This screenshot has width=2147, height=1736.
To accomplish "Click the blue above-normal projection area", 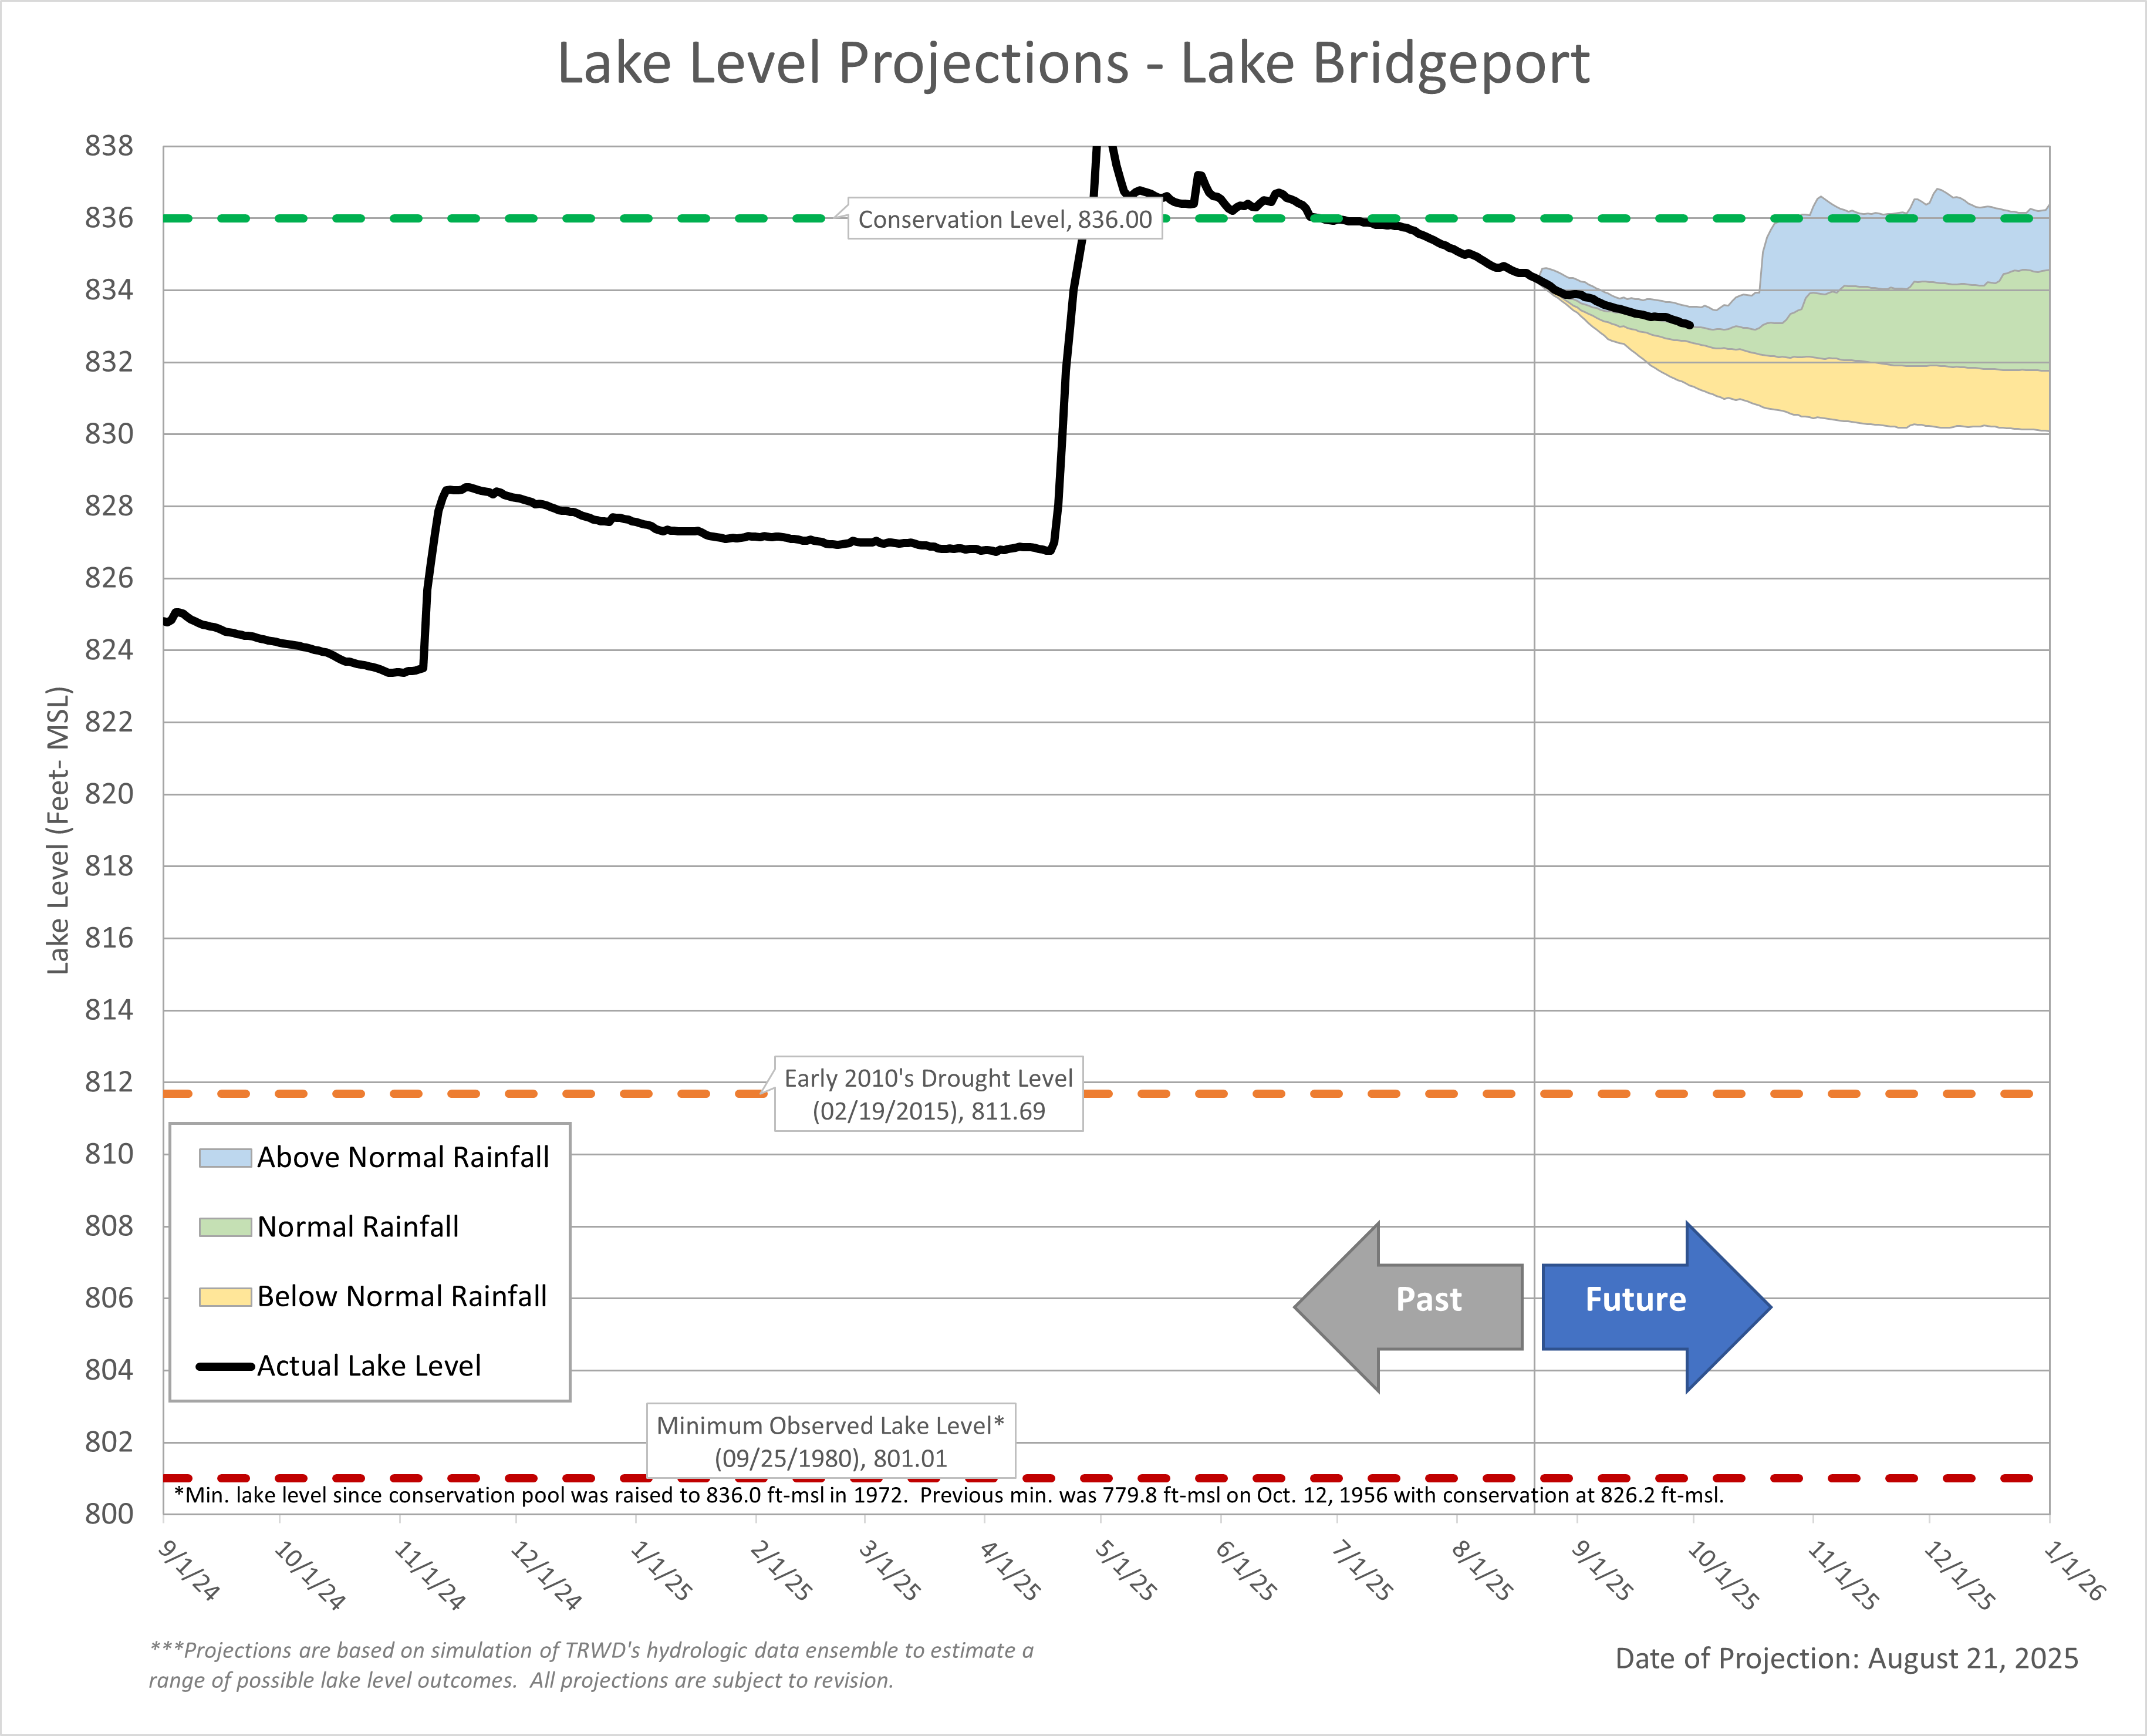I will [x=1899, y=250].
